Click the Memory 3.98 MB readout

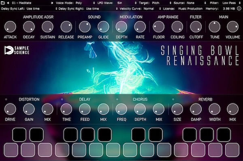229,8
